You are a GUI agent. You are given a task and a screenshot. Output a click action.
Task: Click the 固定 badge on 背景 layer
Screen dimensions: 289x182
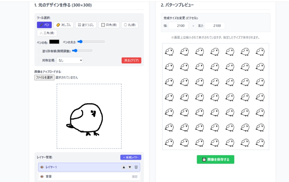(135, 177)
